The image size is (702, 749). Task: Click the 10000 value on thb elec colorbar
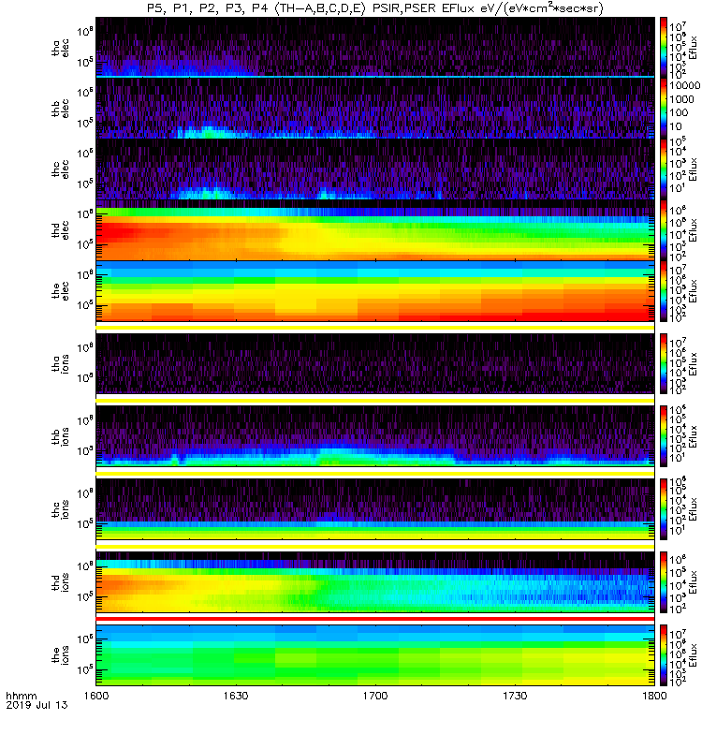(x=685, y=85)
